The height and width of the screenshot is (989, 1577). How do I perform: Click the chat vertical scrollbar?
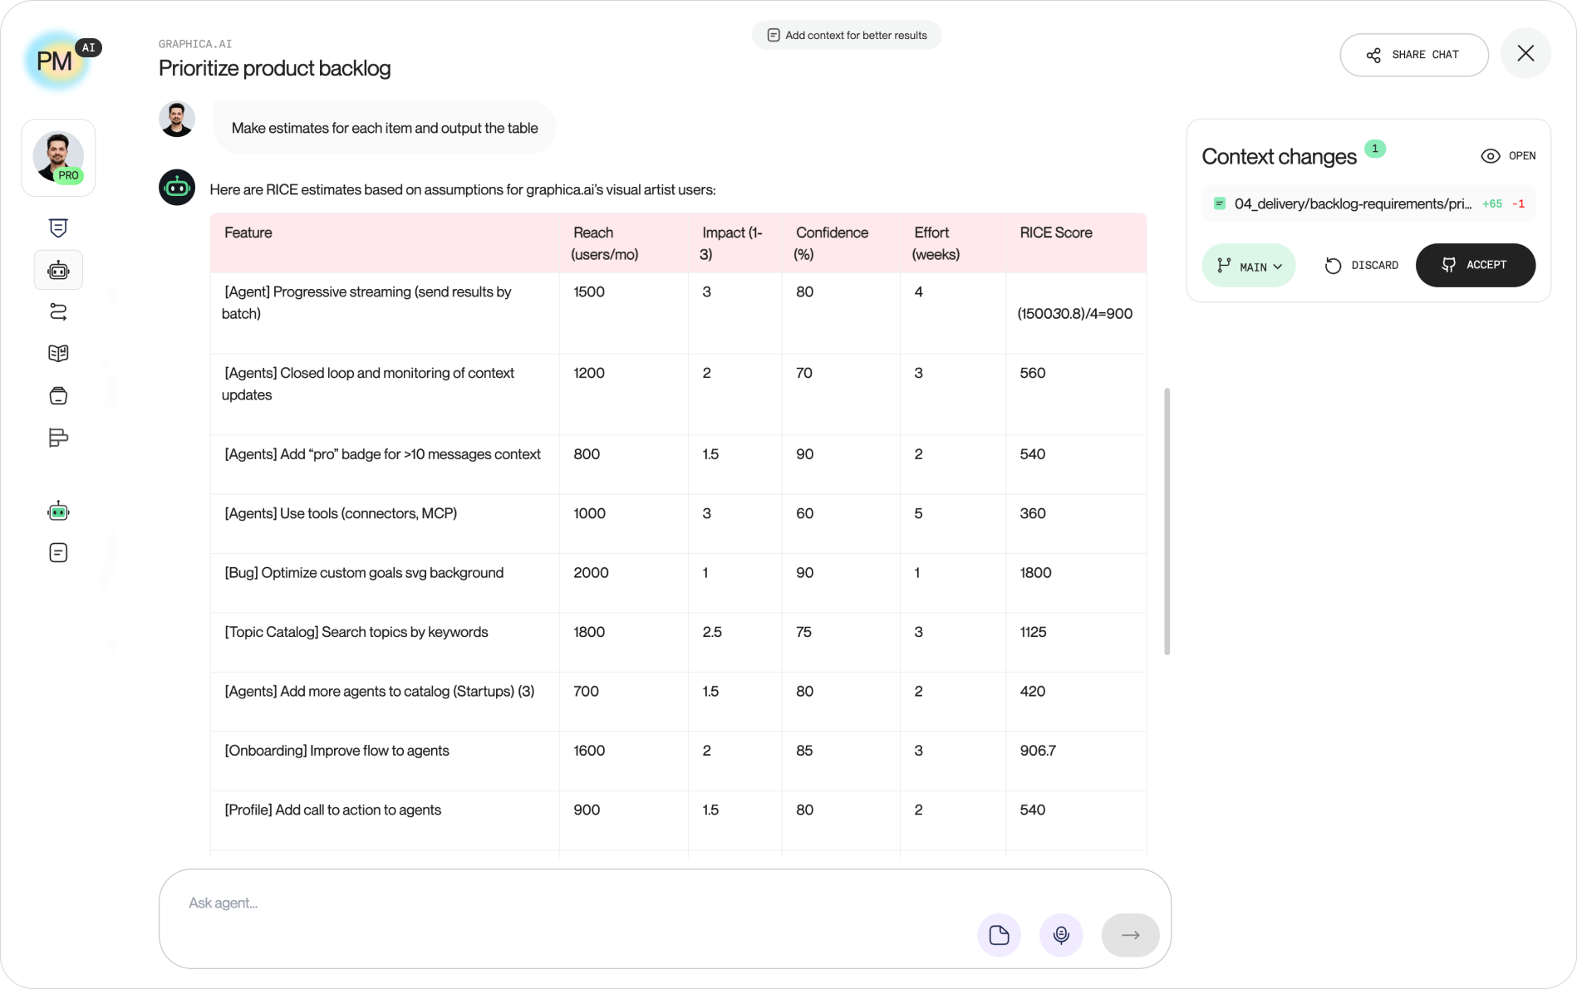(x=1167, y=521)
